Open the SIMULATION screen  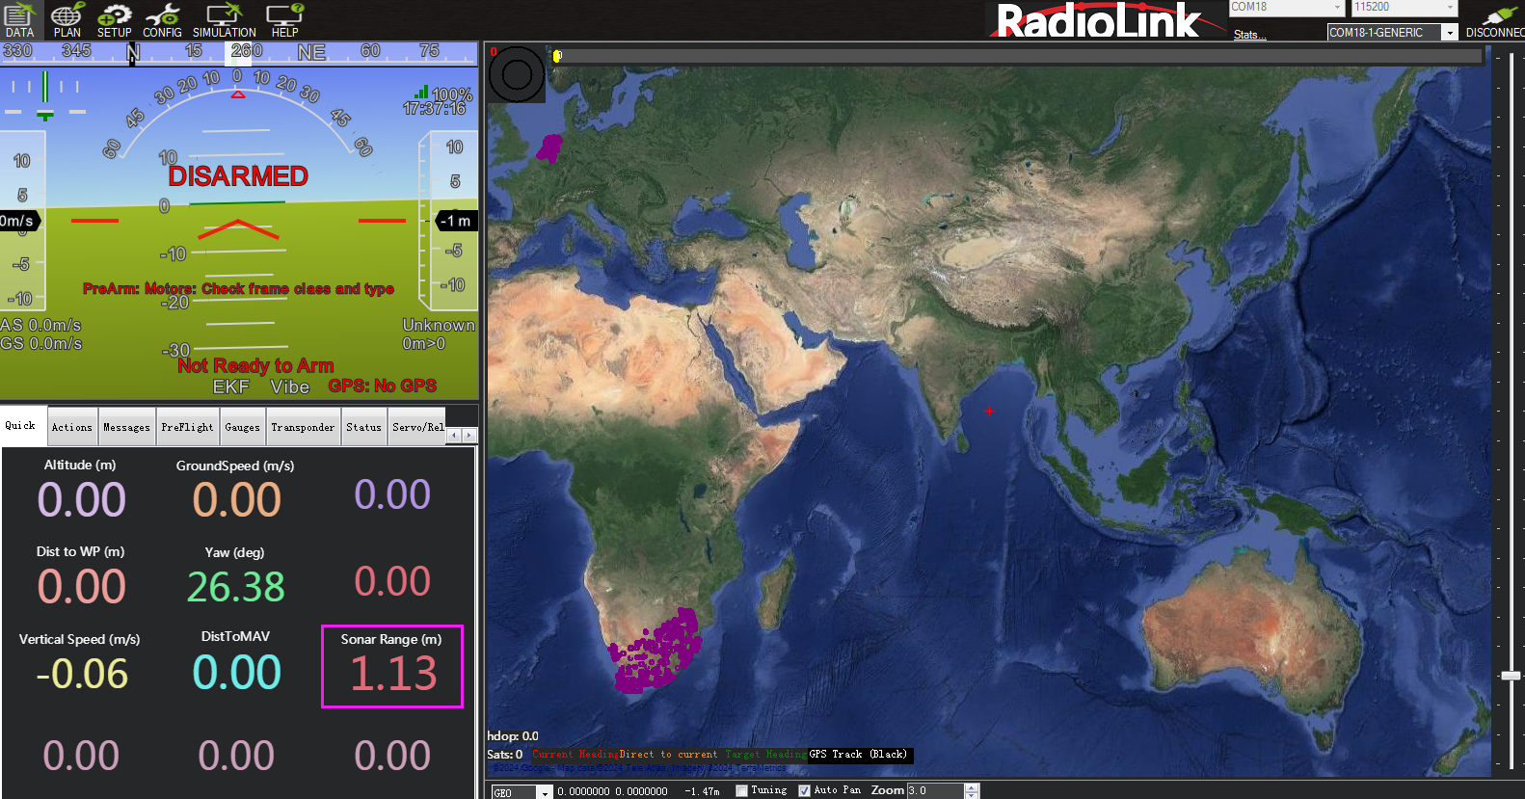pos(224,20)
